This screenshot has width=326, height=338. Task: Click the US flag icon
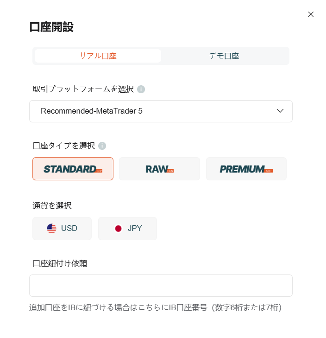(51, 228)
